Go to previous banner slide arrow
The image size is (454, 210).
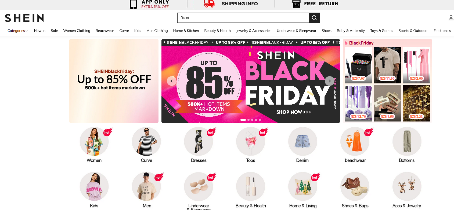tap(172, 81)
